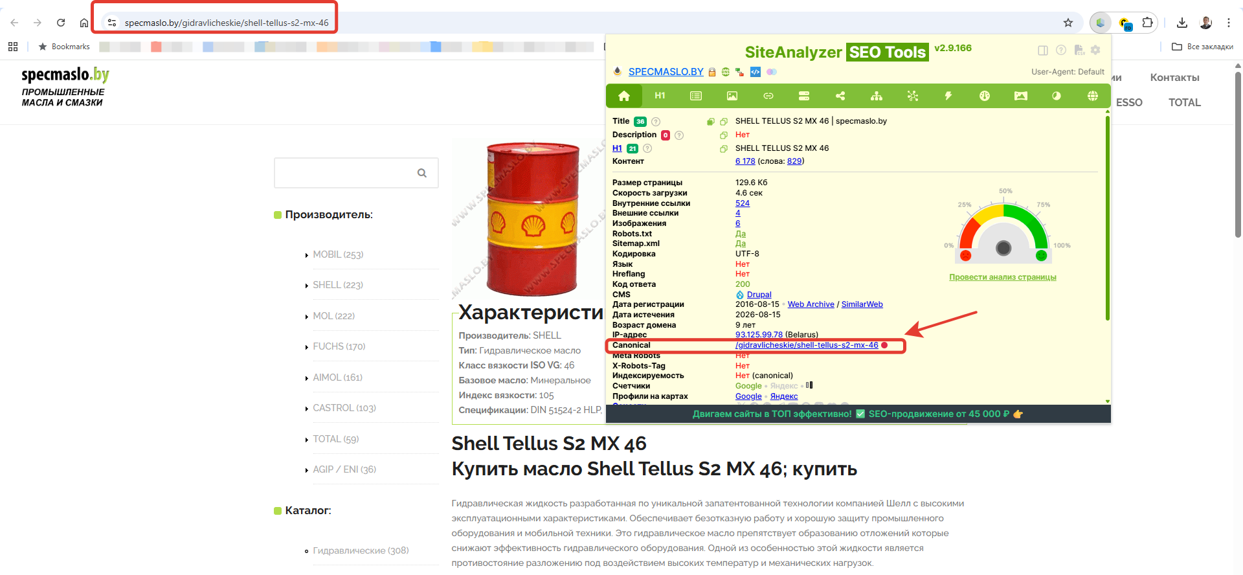The height and width of the screenshot is (575, 1243).
Task: Open Drupal CMS link
Action: point(759,295)
